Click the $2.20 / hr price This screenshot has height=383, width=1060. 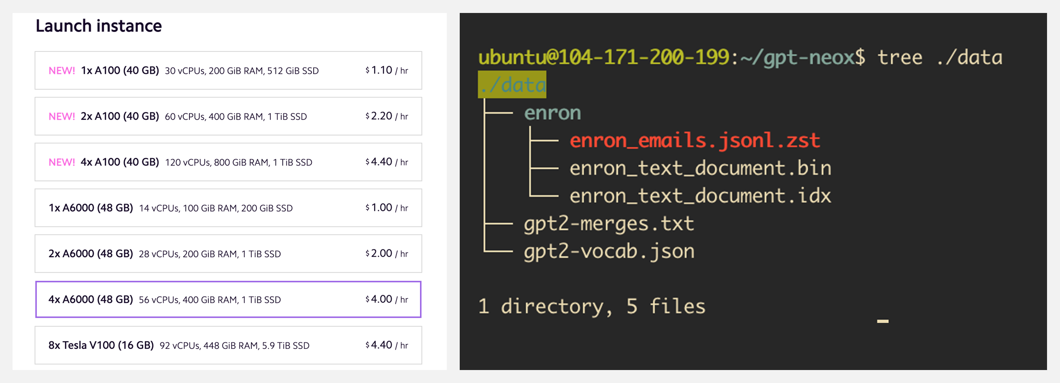pos(387,116)
